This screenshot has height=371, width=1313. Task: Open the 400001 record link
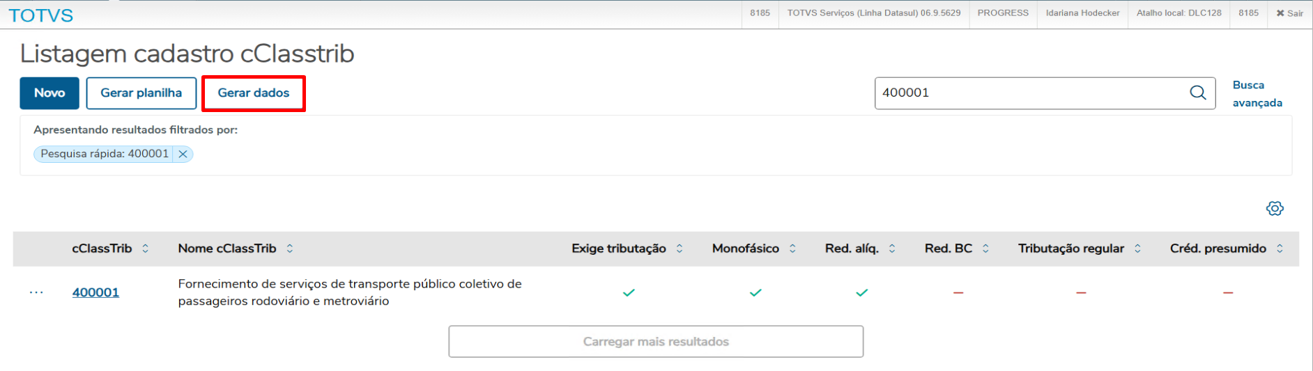coord(95,292)
